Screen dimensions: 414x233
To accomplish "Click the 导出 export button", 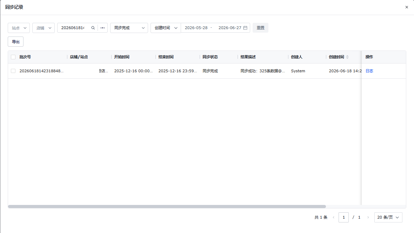I will coord(15,42).
